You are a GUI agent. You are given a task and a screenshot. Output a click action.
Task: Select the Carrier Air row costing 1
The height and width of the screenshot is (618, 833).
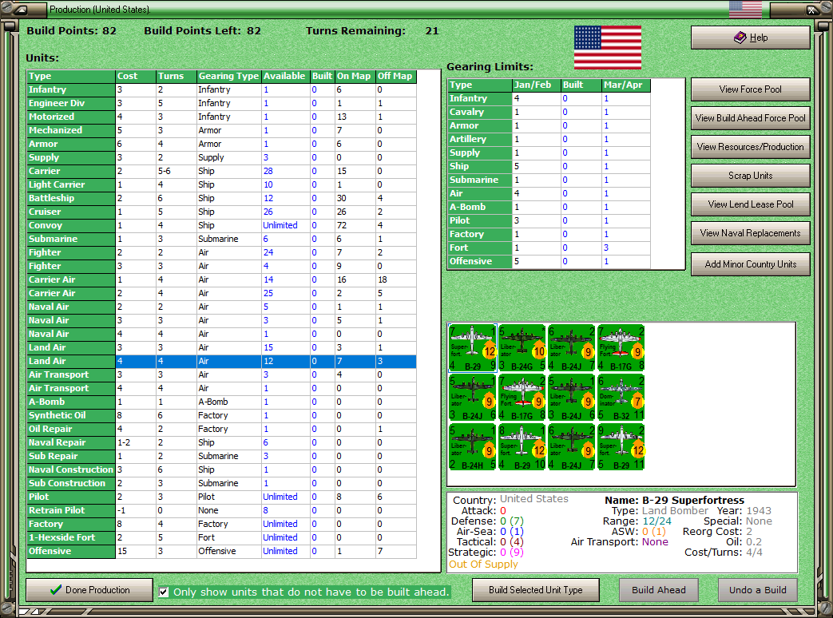(221, 279)
